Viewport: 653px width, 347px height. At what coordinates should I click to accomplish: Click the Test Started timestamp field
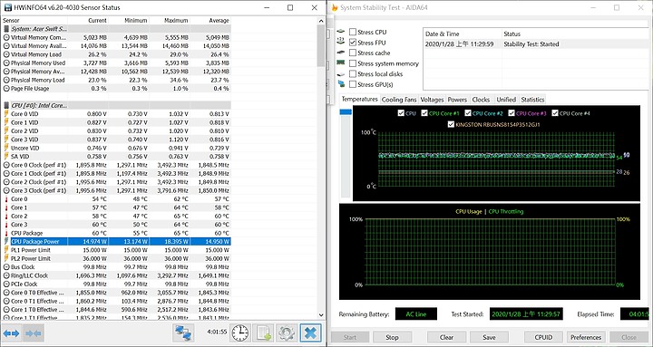click(526, 314)
